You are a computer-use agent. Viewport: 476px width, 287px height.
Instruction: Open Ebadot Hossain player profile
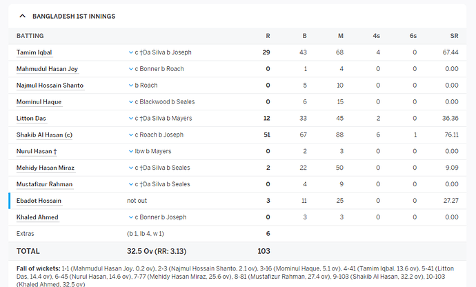pos(39,201)
